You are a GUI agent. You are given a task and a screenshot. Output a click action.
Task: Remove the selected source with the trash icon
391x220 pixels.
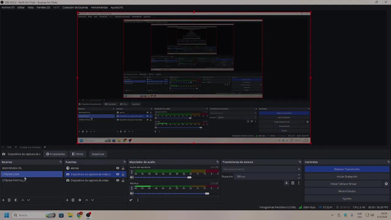click(73, 200)
